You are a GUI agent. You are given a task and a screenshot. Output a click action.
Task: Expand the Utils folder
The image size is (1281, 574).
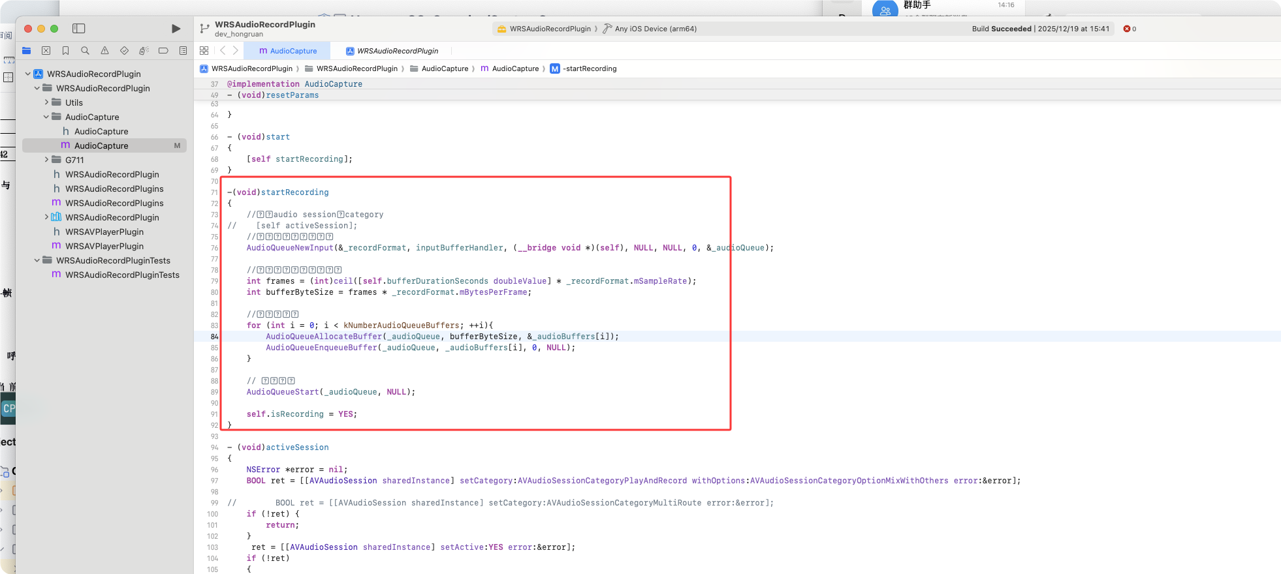point(46,102)
